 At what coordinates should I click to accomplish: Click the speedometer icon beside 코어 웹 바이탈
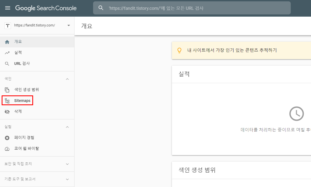(7, 149)
